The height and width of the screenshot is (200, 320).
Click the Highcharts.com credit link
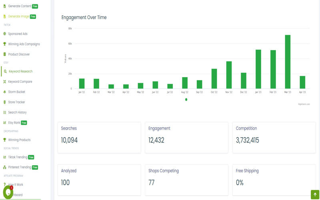click(x=304, y=104)
